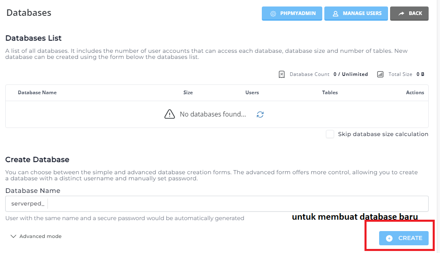Screen dimensions: 440x253
Task: Click the gear icon on the phpMyAdmin button
Action: point(273,13)
